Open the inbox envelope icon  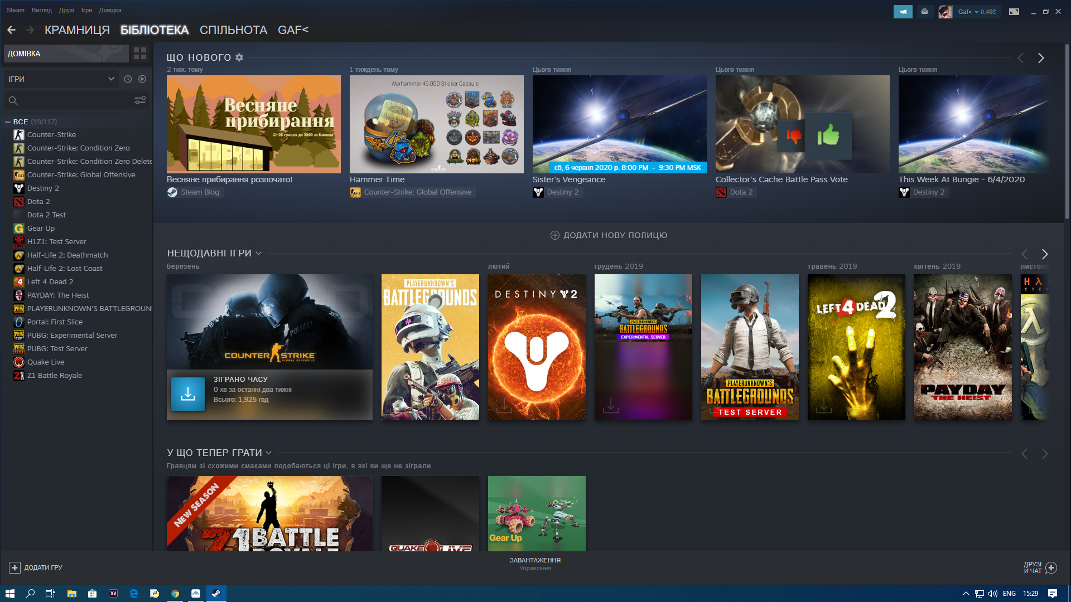point(924,12)
